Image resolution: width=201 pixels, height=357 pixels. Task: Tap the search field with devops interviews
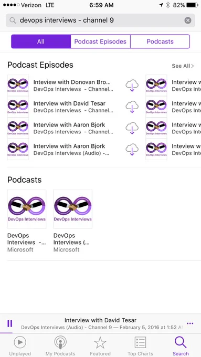(x=100, y=20)
